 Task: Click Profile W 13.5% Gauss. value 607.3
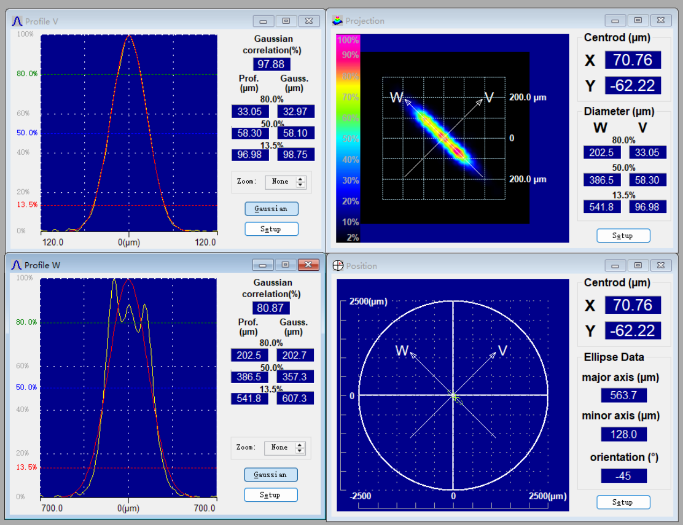point(295,399)
